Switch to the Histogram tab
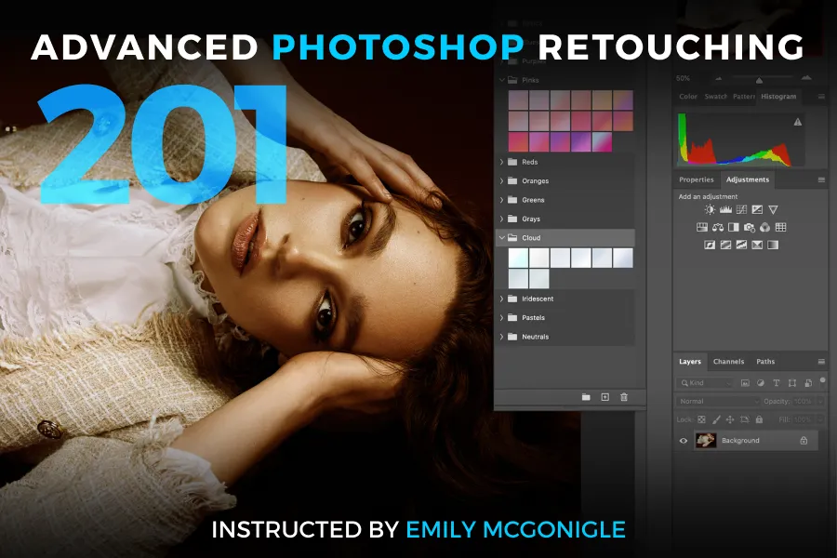This screenshot has width=837, height=558. [778, 97]
